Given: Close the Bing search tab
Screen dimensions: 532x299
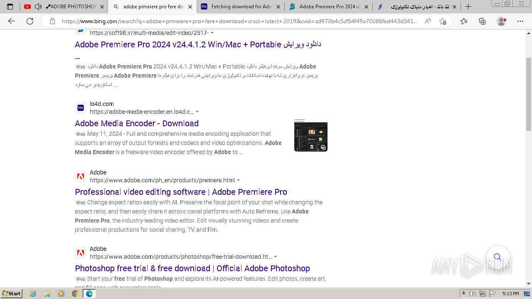Looking at the screenshot, I should tap(190, 7).
